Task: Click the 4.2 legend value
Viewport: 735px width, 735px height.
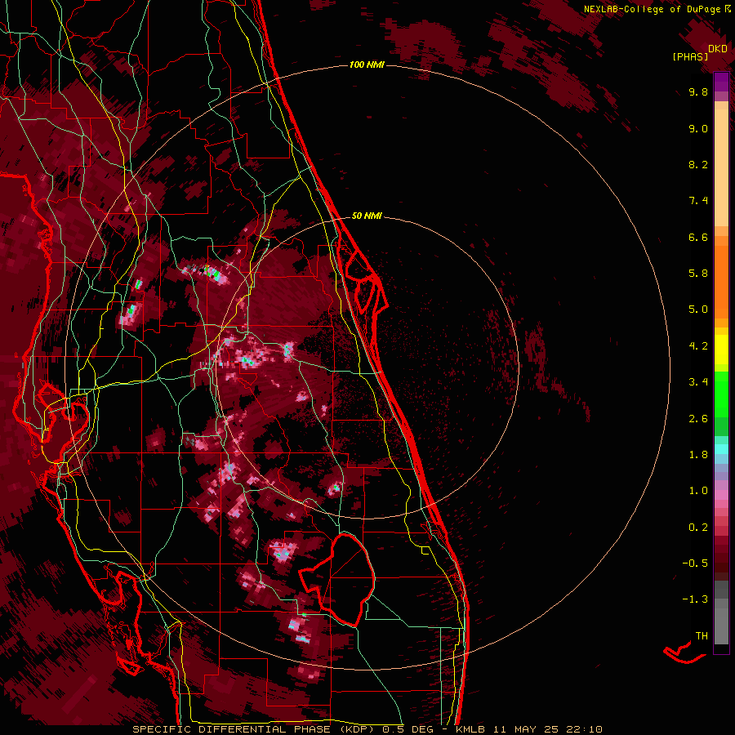Action: coord(698,346)
